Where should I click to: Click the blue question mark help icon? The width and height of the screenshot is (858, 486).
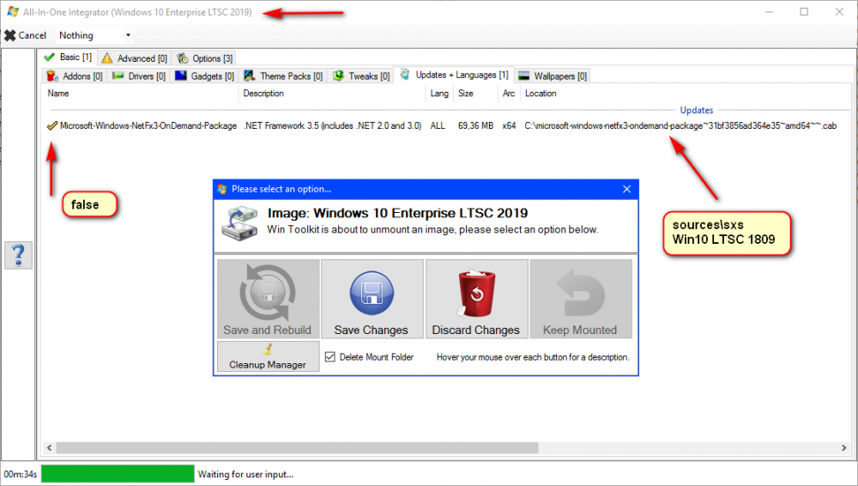click(x=19, y=255)
